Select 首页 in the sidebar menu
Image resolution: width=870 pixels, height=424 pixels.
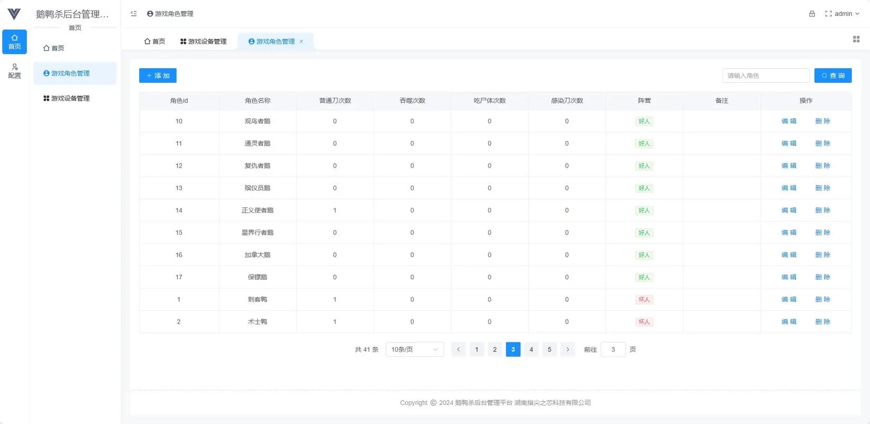pos(75,48)
